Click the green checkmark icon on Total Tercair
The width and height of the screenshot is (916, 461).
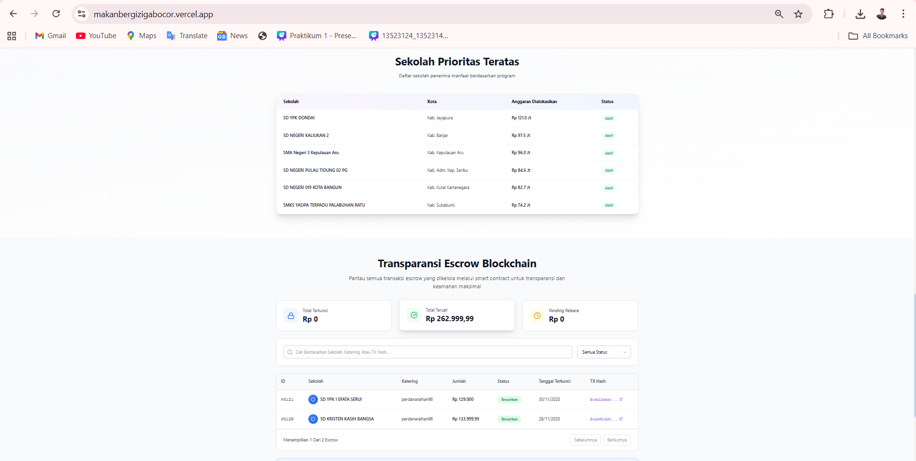click(414, 315)
